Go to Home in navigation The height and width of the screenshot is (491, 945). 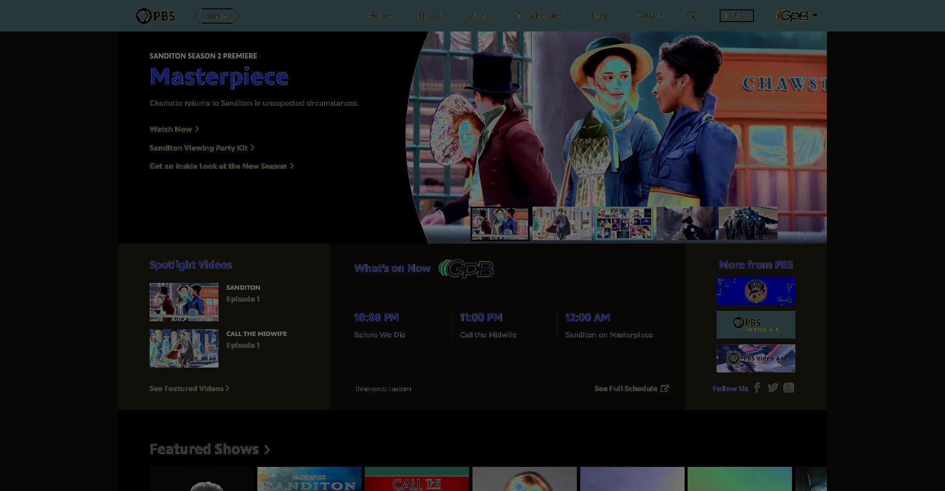[x=379, y=16]
